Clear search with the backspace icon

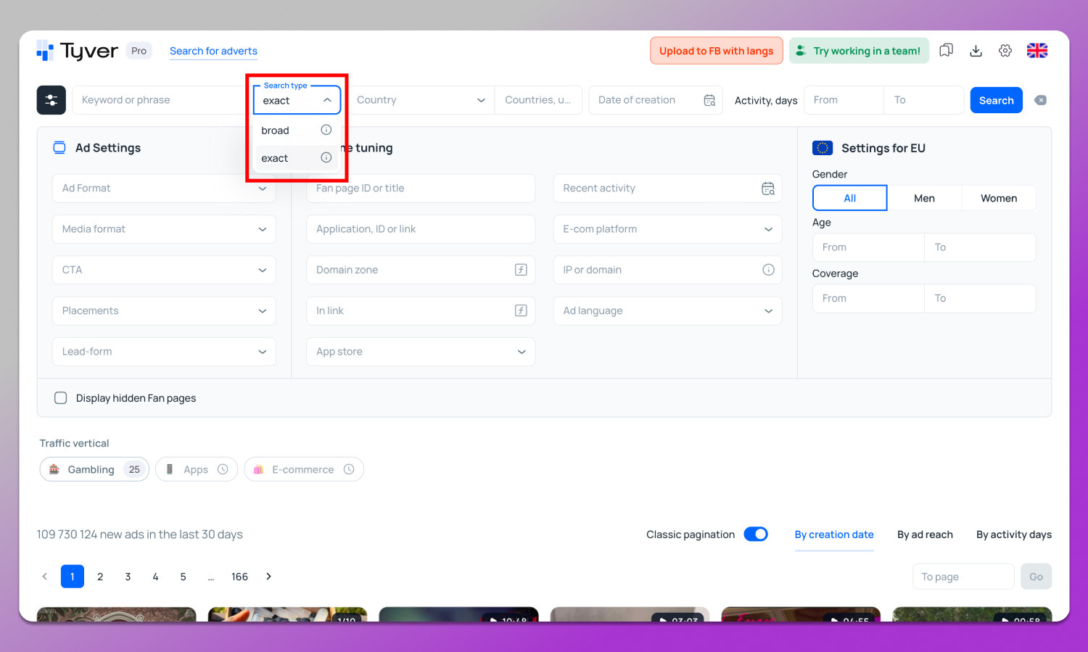pos(1040,100)
